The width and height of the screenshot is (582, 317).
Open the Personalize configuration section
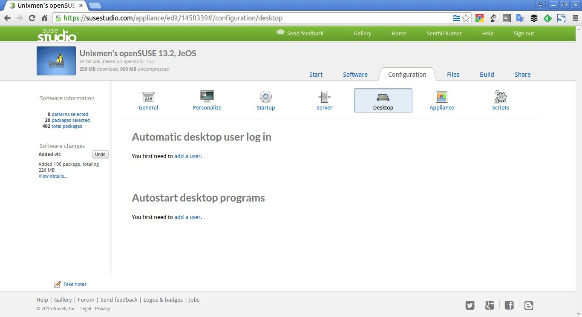point(207,101)
